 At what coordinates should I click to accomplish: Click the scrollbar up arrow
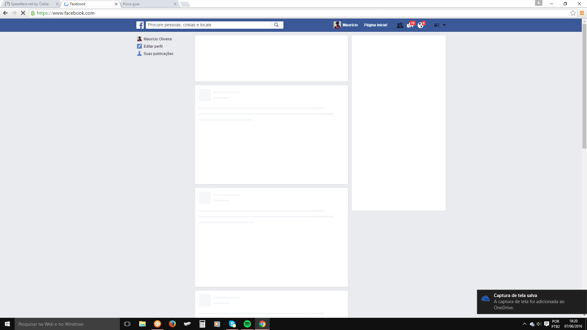click(x=584, y=21)
